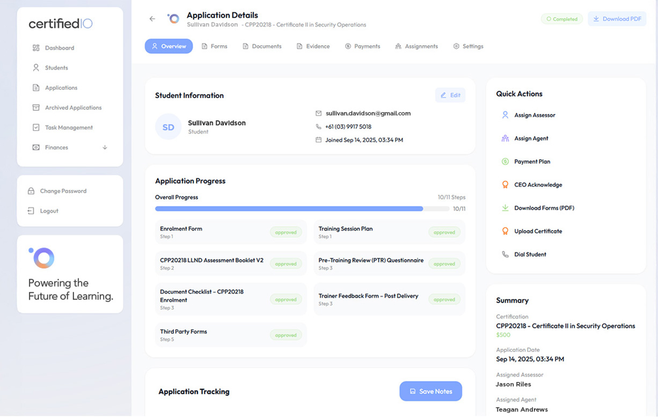This screenshot has width=658, height=419.
Task: Click the Payment Plan dollar icon
Action: coord(505,161)
